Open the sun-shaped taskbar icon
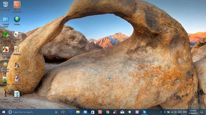 coord(130,112)
